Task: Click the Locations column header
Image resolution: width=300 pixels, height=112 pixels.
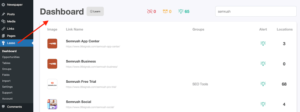Action: click(x=285, y=29)
